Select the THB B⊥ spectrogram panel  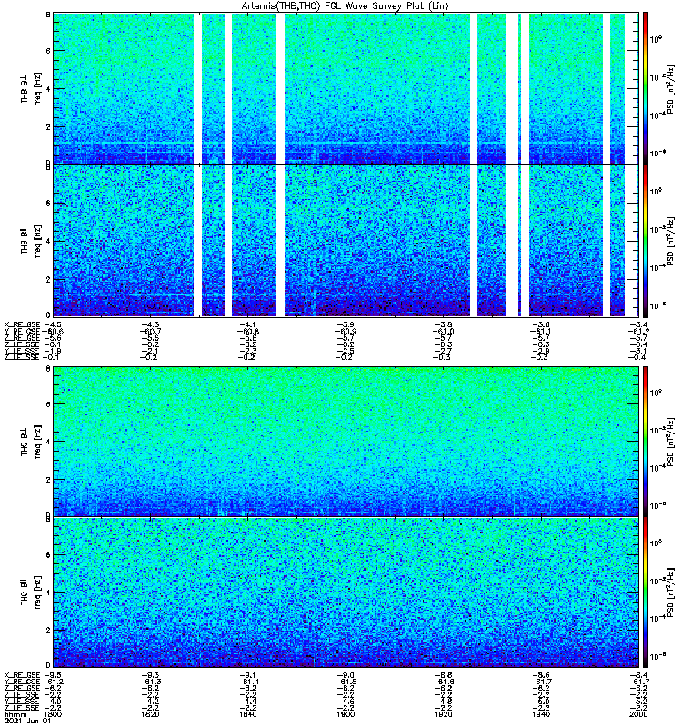point(346,88)
